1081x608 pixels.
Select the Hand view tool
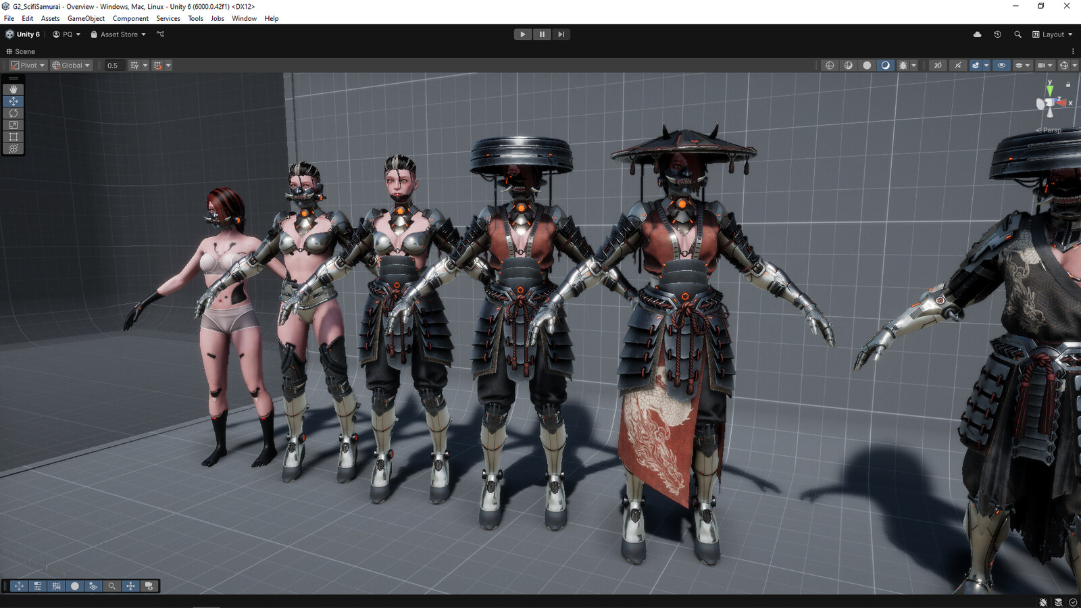[x=14, y=89]
